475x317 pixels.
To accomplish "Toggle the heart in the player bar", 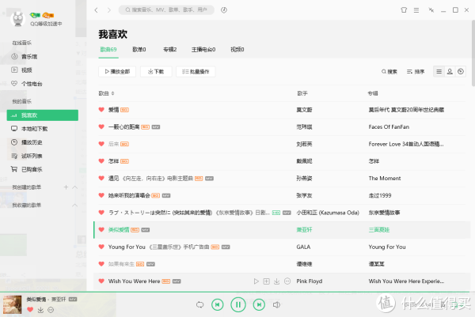I will pyautogui.click(x=30, y=309).
